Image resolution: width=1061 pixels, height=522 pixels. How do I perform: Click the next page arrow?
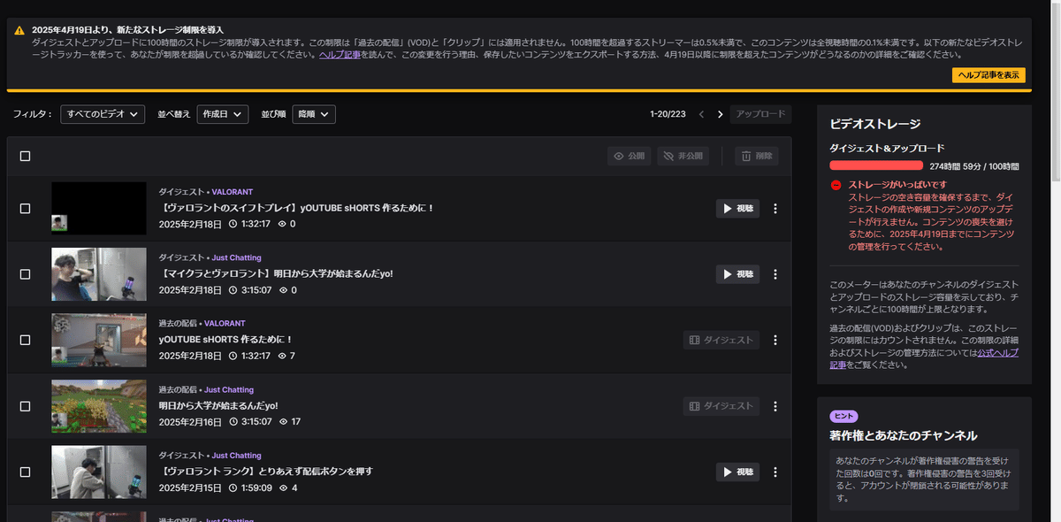pyautogui.click(x=720, y=113)
